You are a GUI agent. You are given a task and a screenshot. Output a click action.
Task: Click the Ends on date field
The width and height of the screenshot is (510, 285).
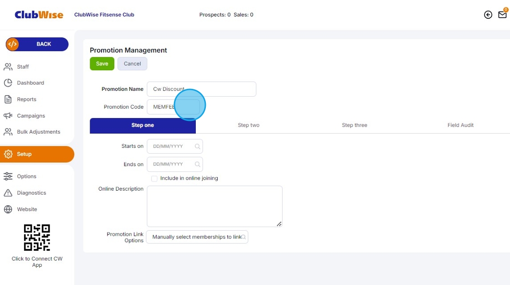[x=175, y=164]
